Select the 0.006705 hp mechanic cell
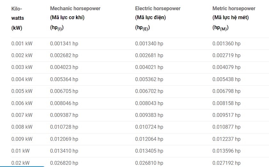The width and height of the screenshot is (269, 167). click(64, 91)
